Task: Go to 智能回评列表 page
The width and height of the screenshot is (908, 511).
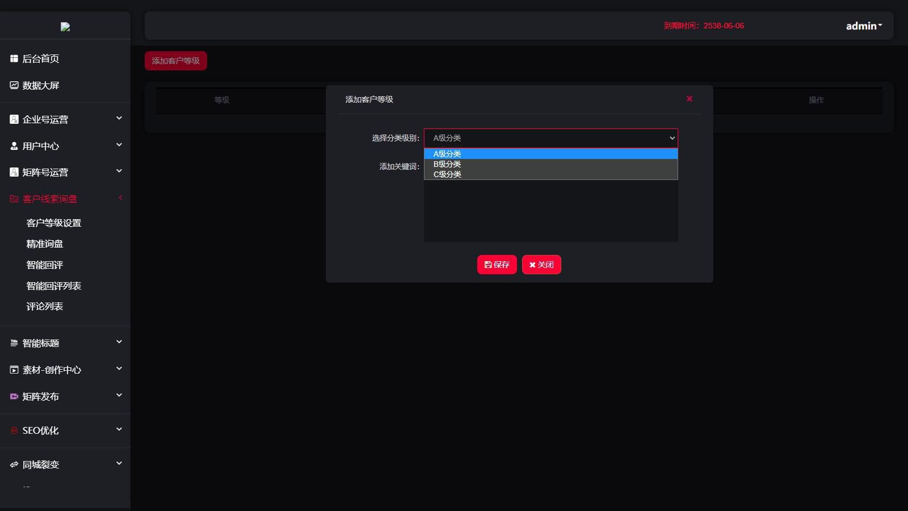Action: click(x=54, y=286)
